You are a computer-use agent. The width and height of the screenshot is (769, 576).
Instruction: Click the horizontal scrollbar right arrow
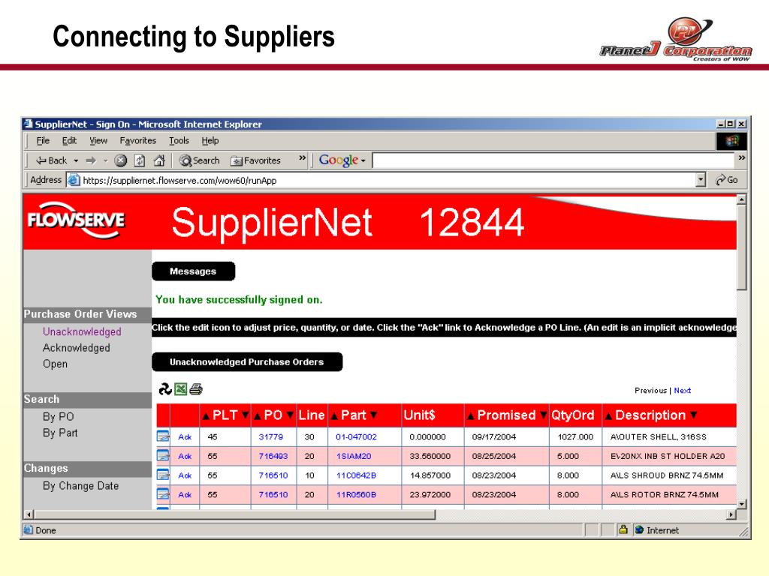(x=731, y=514)
